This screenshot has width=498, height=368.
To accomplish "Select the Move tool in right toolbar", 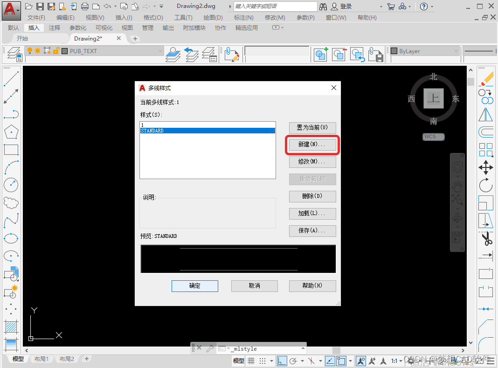I will [x=486, y=167].
